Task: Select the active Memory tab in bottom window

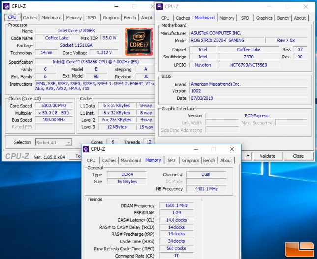Action: pos(153,160)
